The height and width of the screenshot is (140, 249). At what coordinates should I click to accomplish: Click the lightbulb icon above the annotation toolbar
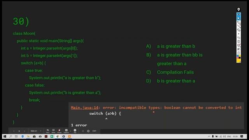(238, 9)
